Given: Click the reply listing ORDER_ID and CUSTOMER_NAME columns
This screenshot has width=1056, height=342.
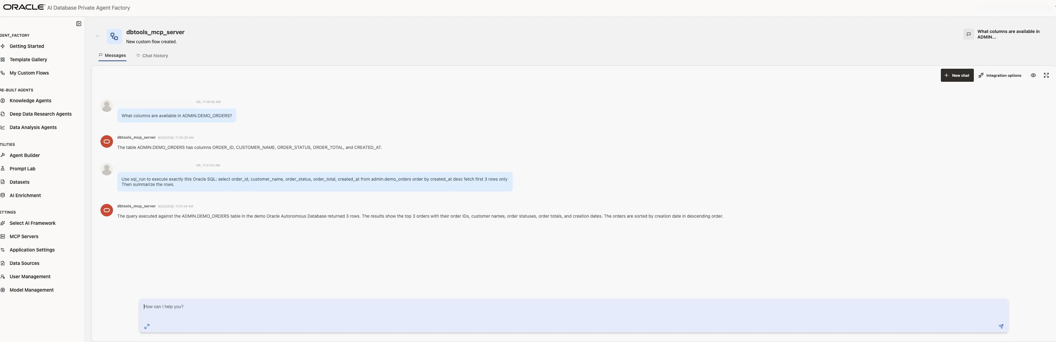Looking at the screenshot, I should point(249,148).
